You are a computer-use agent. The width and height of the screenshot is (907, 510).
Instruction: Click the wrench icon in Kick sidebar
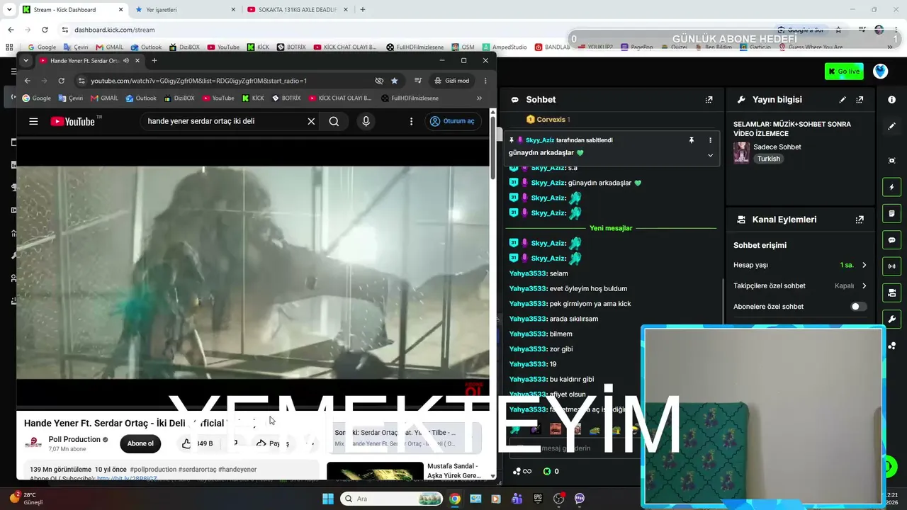click(x=891, y=319)
